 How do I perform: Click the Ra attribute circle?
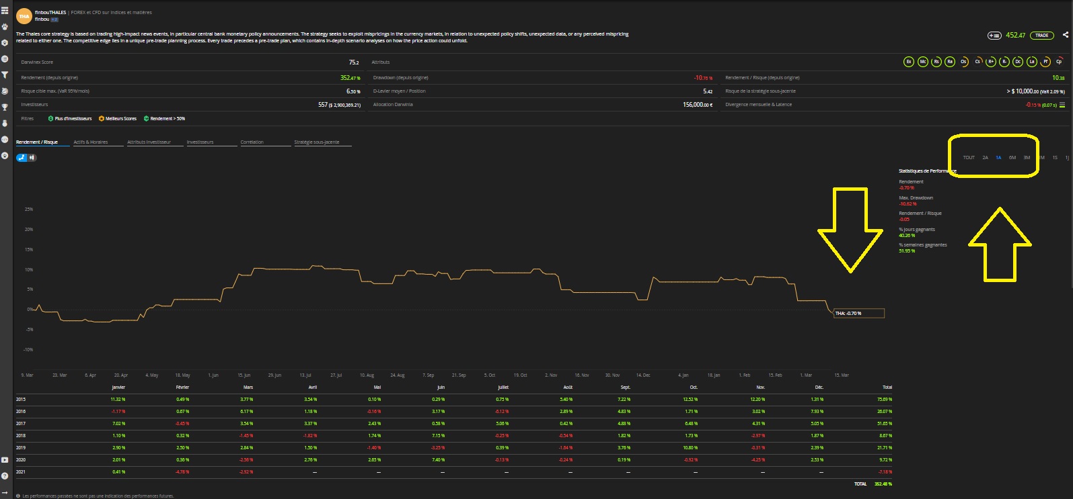[950, 62]
